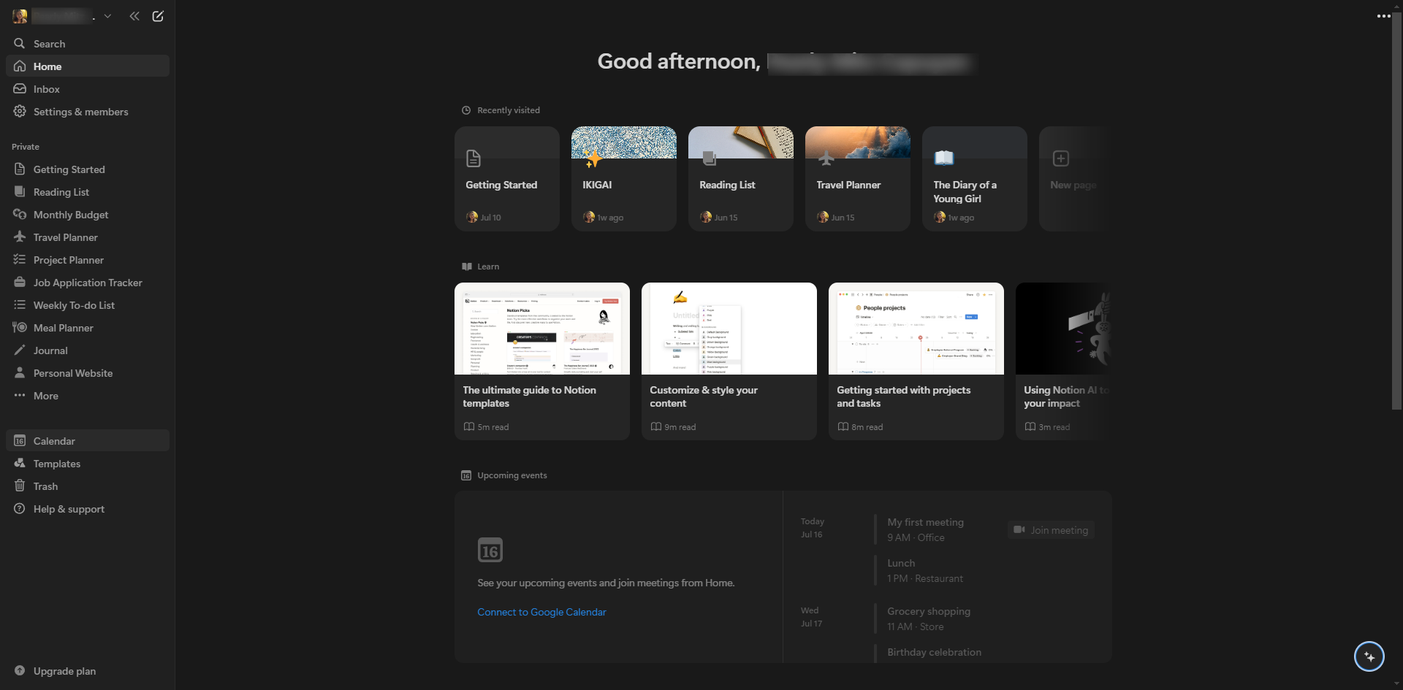The image size is (1403, 690).
Task: Open the three-dot options menu at top right
Action: tap(1383, 16)
